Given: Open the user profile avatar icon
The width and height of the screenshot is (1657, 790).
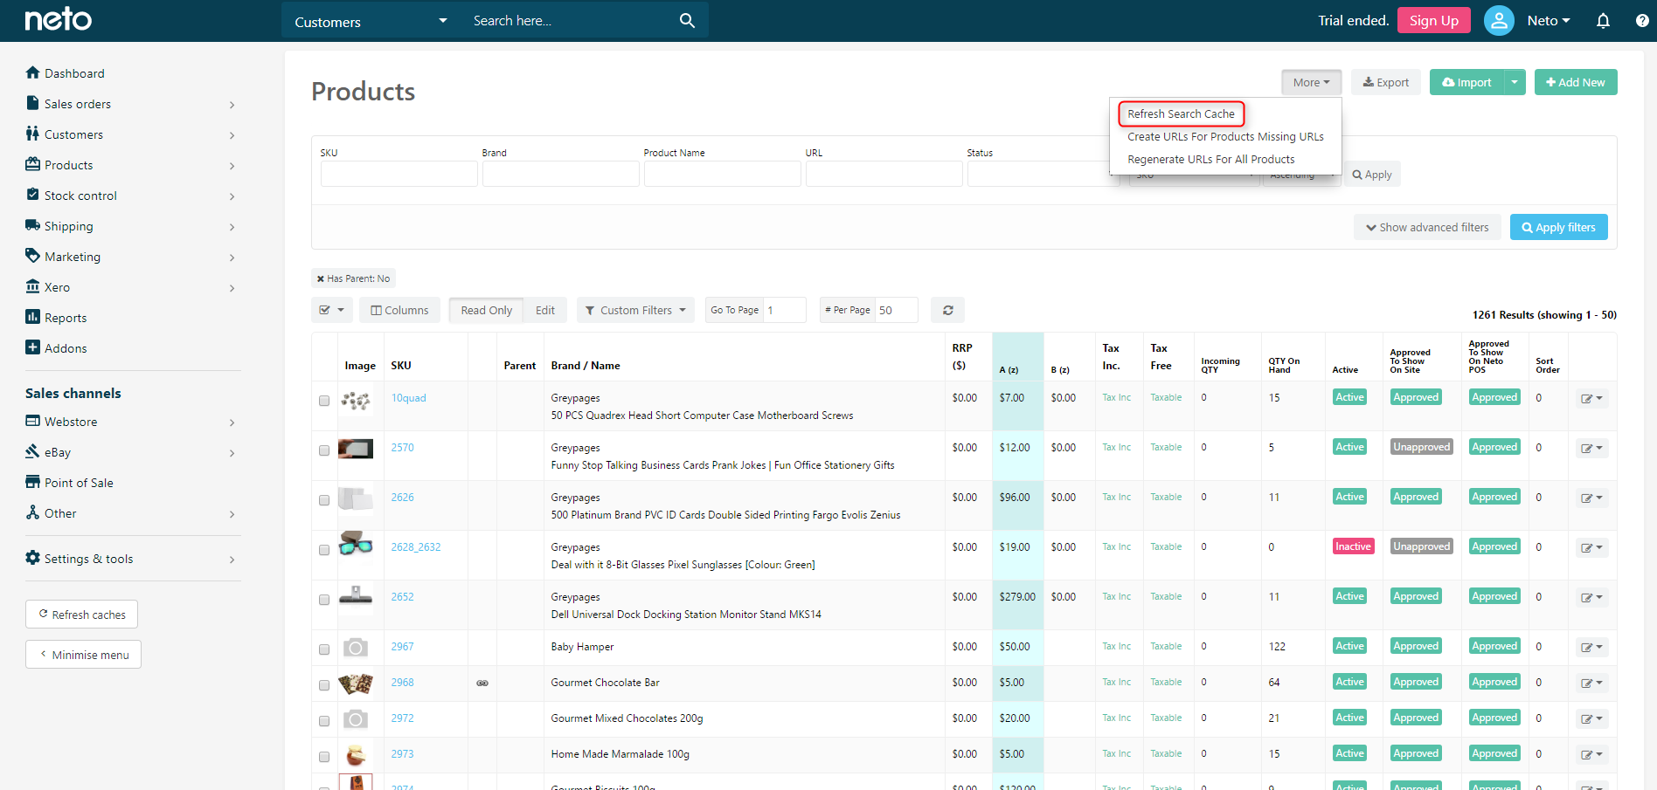Looking at the screenshot, I should 1498,21.
